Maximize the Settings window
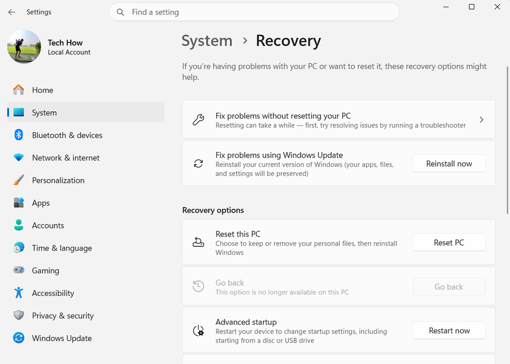510x364 pixels. (471, 7)
